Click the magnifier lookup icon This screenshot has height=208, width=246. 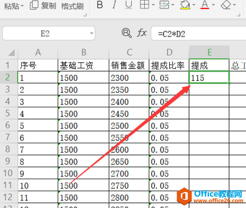pos(127,33)
